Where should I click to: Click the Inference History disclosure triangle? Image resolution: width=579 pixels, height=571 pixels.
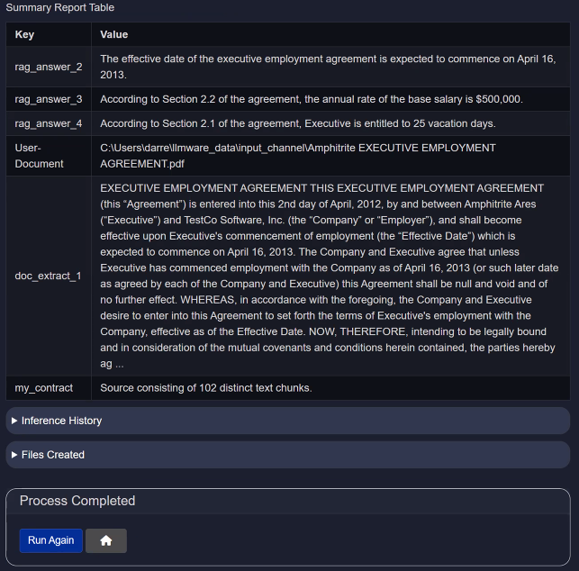(14, 421)
